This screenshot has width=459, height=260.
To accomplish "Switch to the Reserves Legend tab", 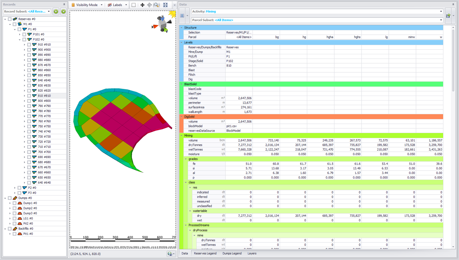I will [x=205, y=253].
